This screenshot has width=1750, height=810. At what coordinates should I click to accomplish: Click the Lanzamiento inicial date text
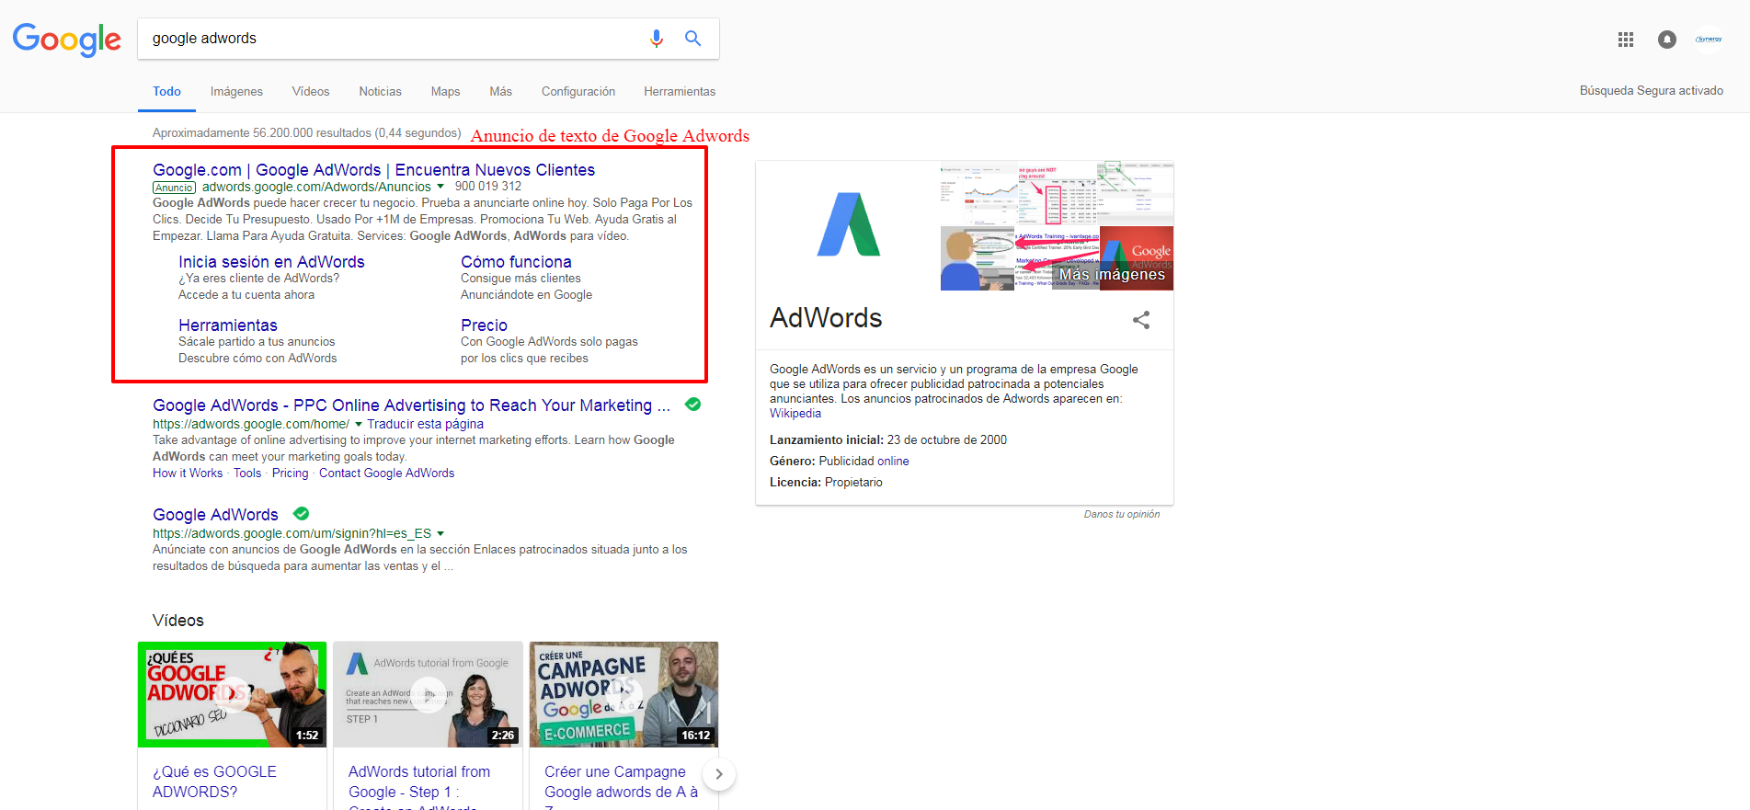coord(888,439)
